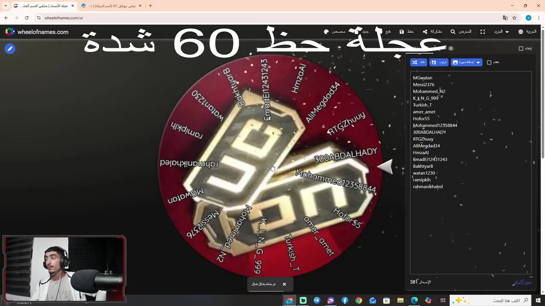This screenshot has width=545, height=306.
Task: Select entry AliMegdad34 in the list
Action: point(427,146)
